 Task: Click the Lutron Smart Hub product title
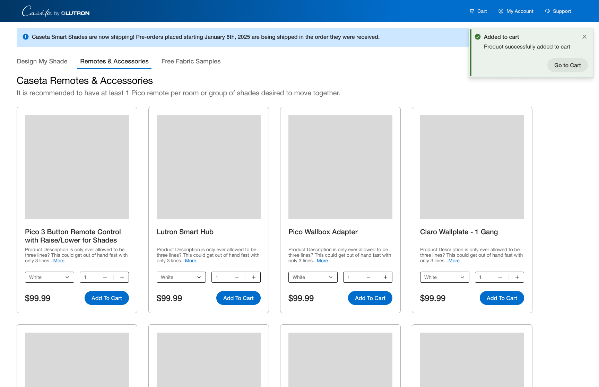(185, 232)
